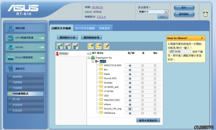216x130 pixels.
Task: Click the ISO folder icon
Action: pos(101,95)
